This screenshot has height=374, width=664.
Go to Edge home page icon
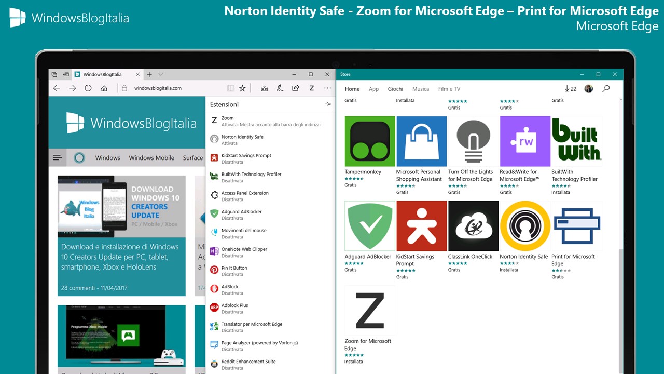click(104, 88)
